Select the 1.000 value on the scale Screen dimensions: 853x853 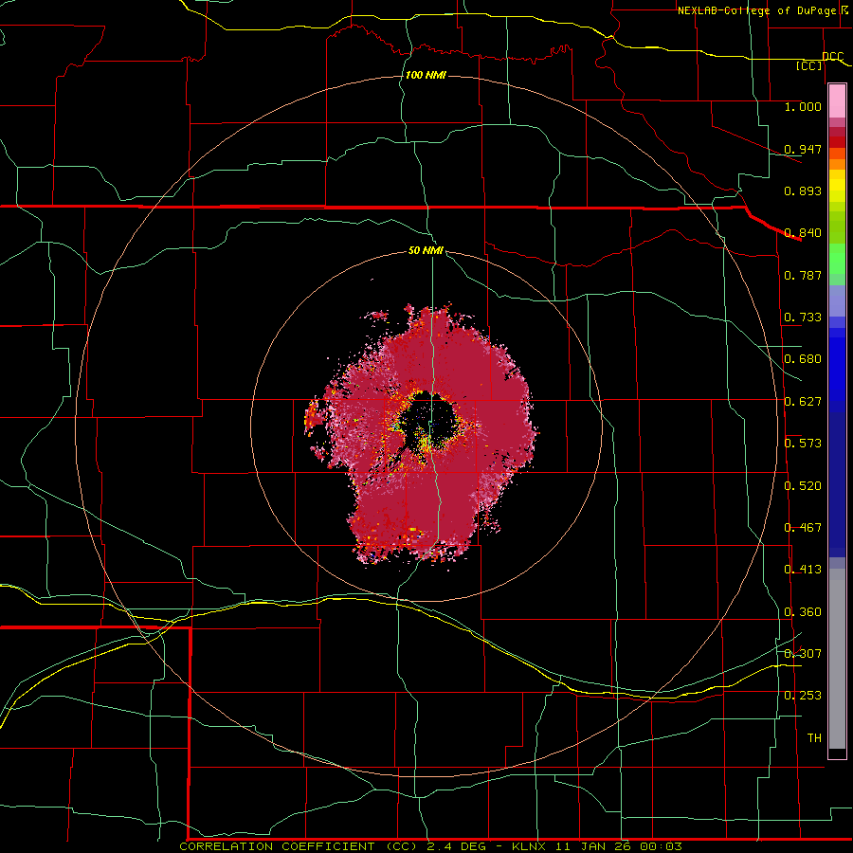[x=803, y=106]
